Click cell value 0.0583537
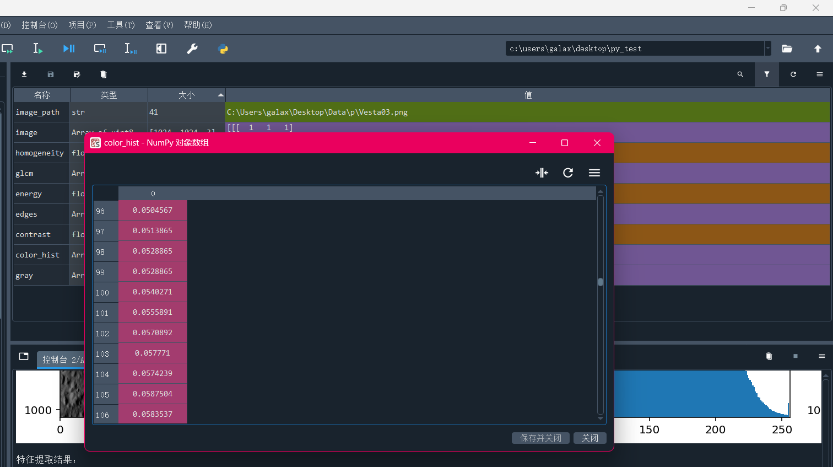 153,415
